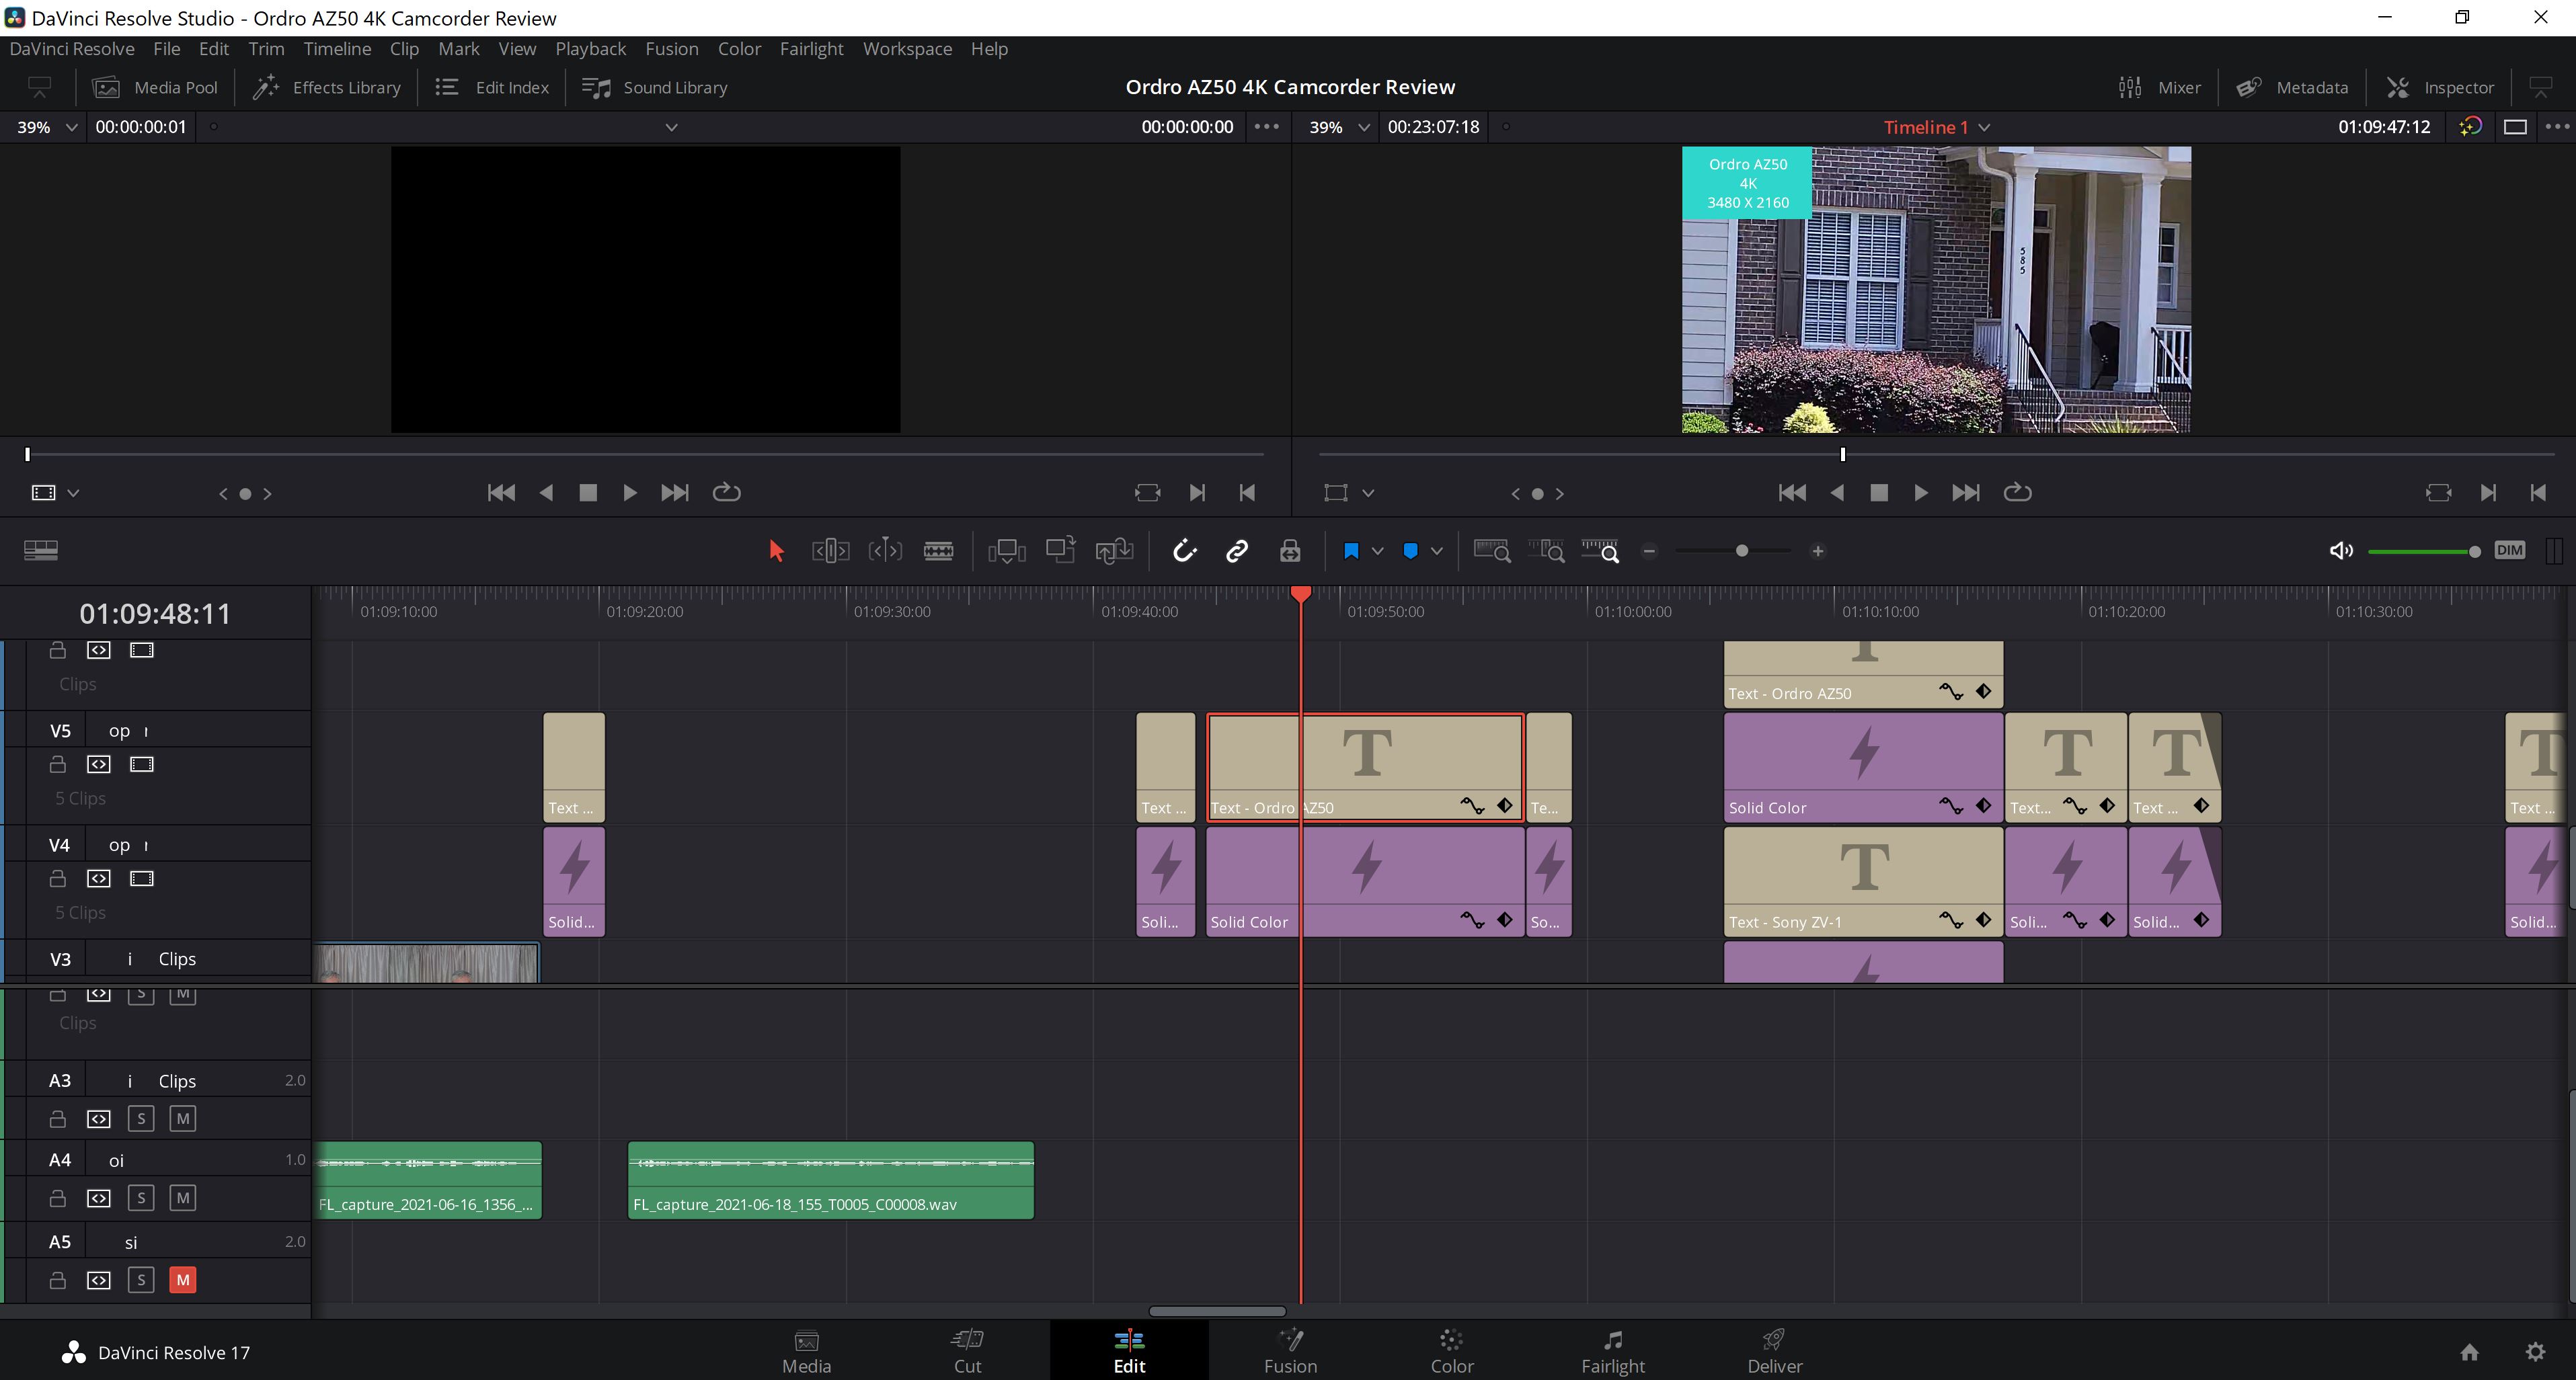Switch to the Deliver page tab
This screenshot has width=2576, height=1380.
(1774, 1351)
